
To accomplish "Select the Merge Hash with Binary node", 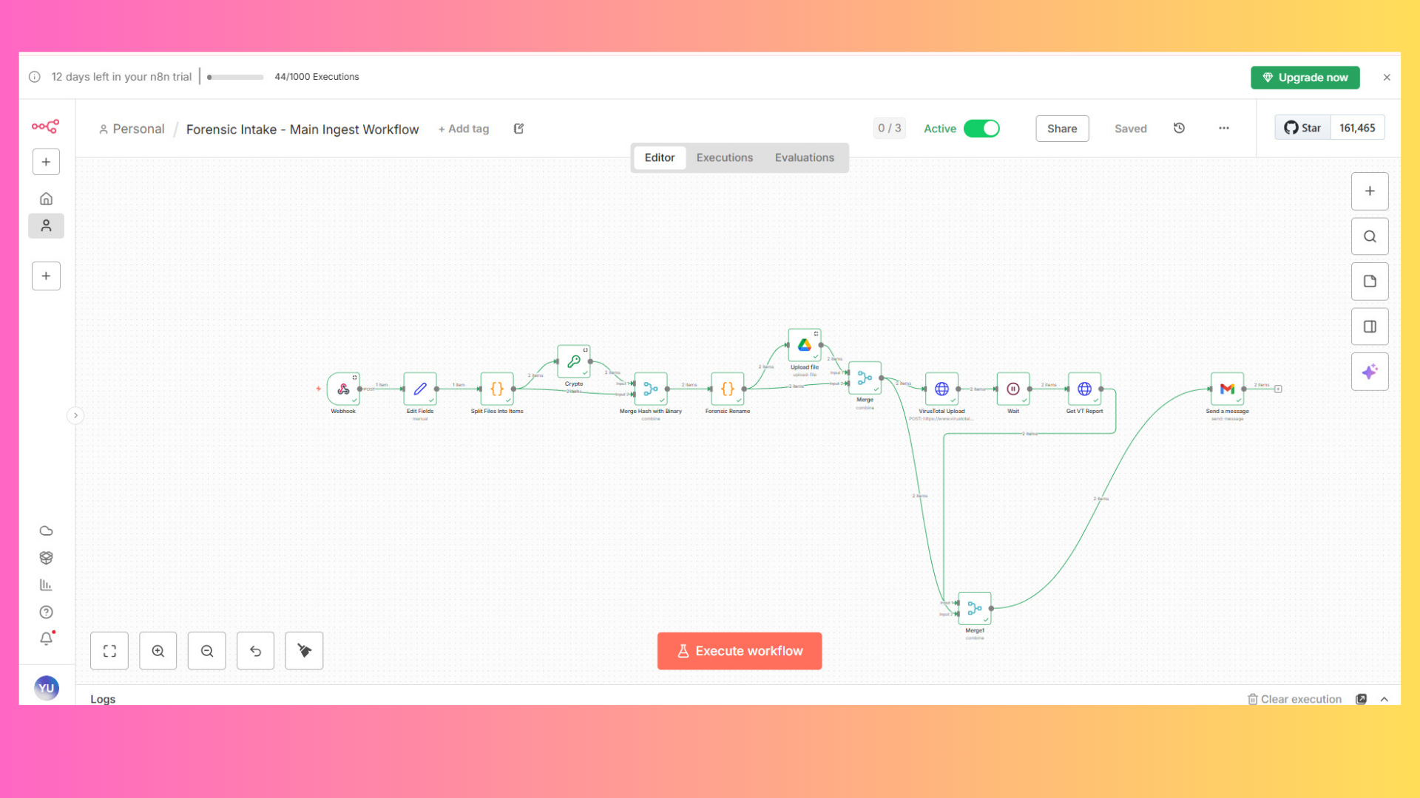I will pos(651,389).
